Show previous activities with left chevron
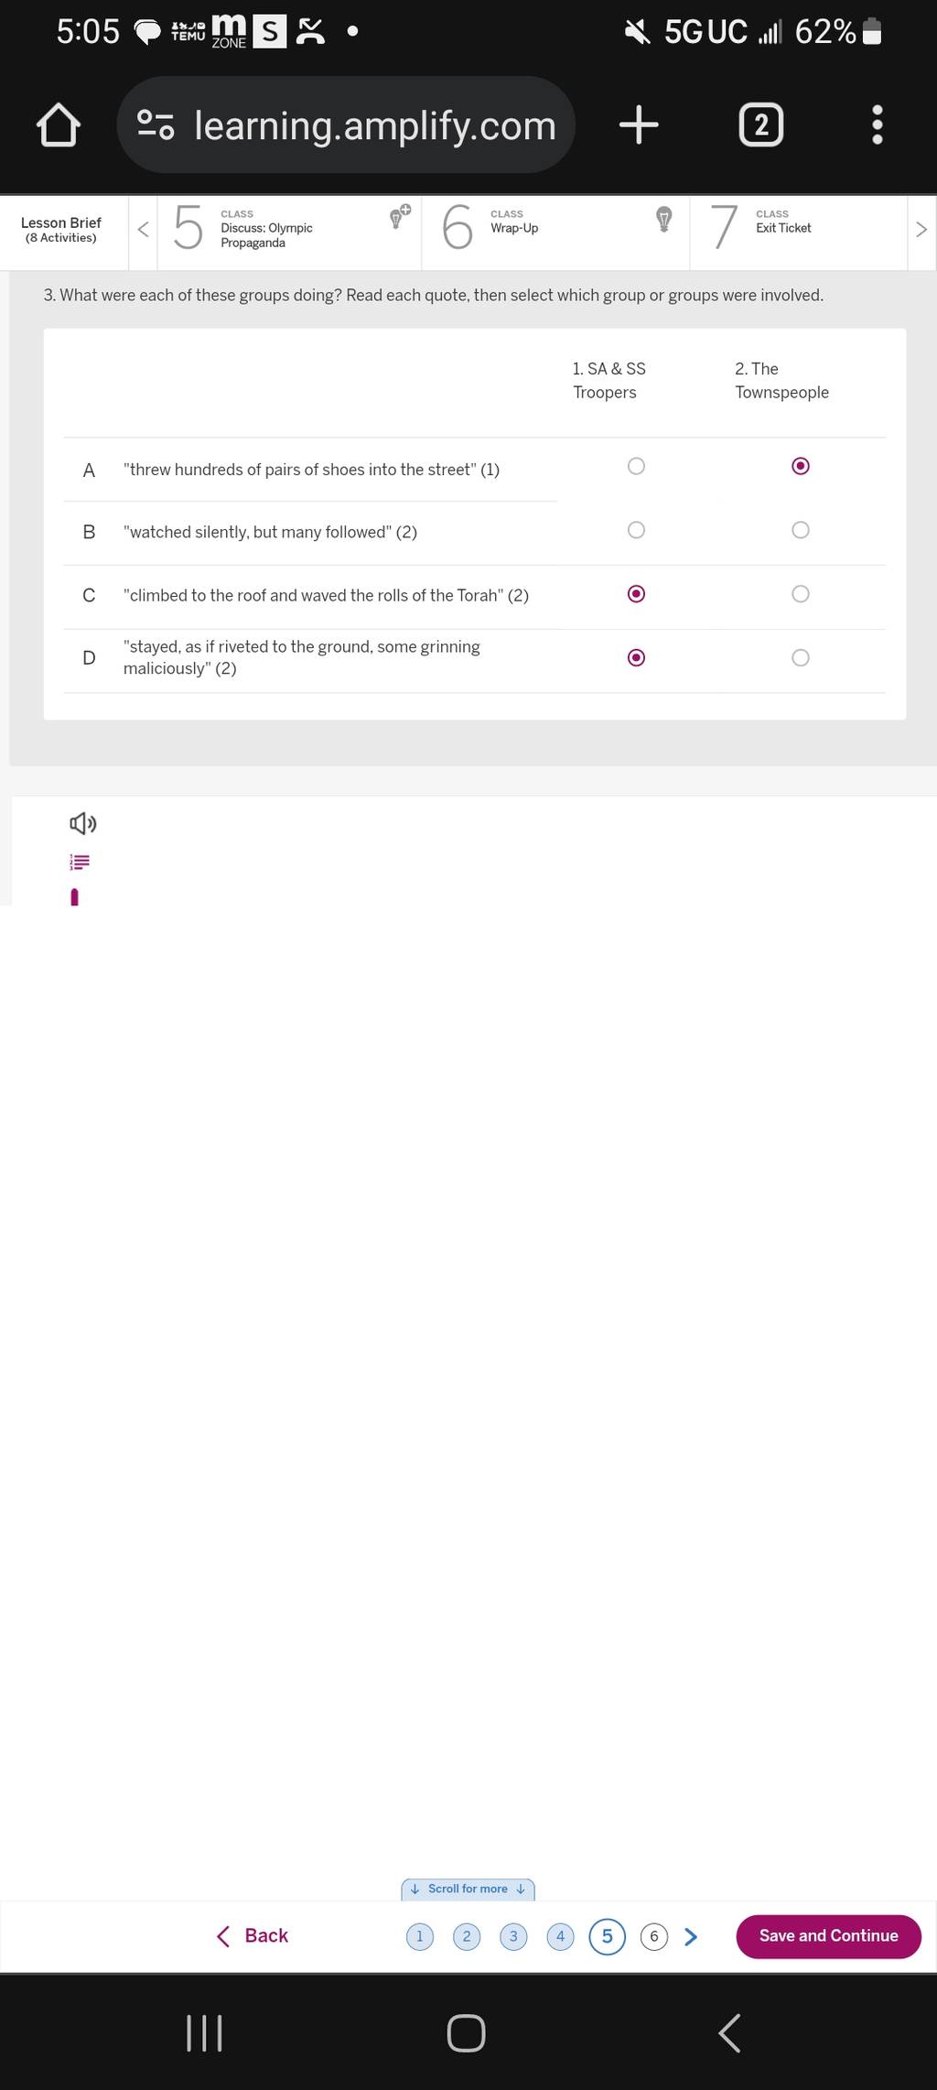 (x=143, y=230)
